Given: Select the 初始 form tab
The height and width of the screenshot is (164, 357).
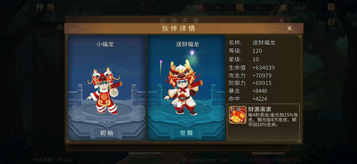Looking at the screenshot, I should tap(107, 133).
